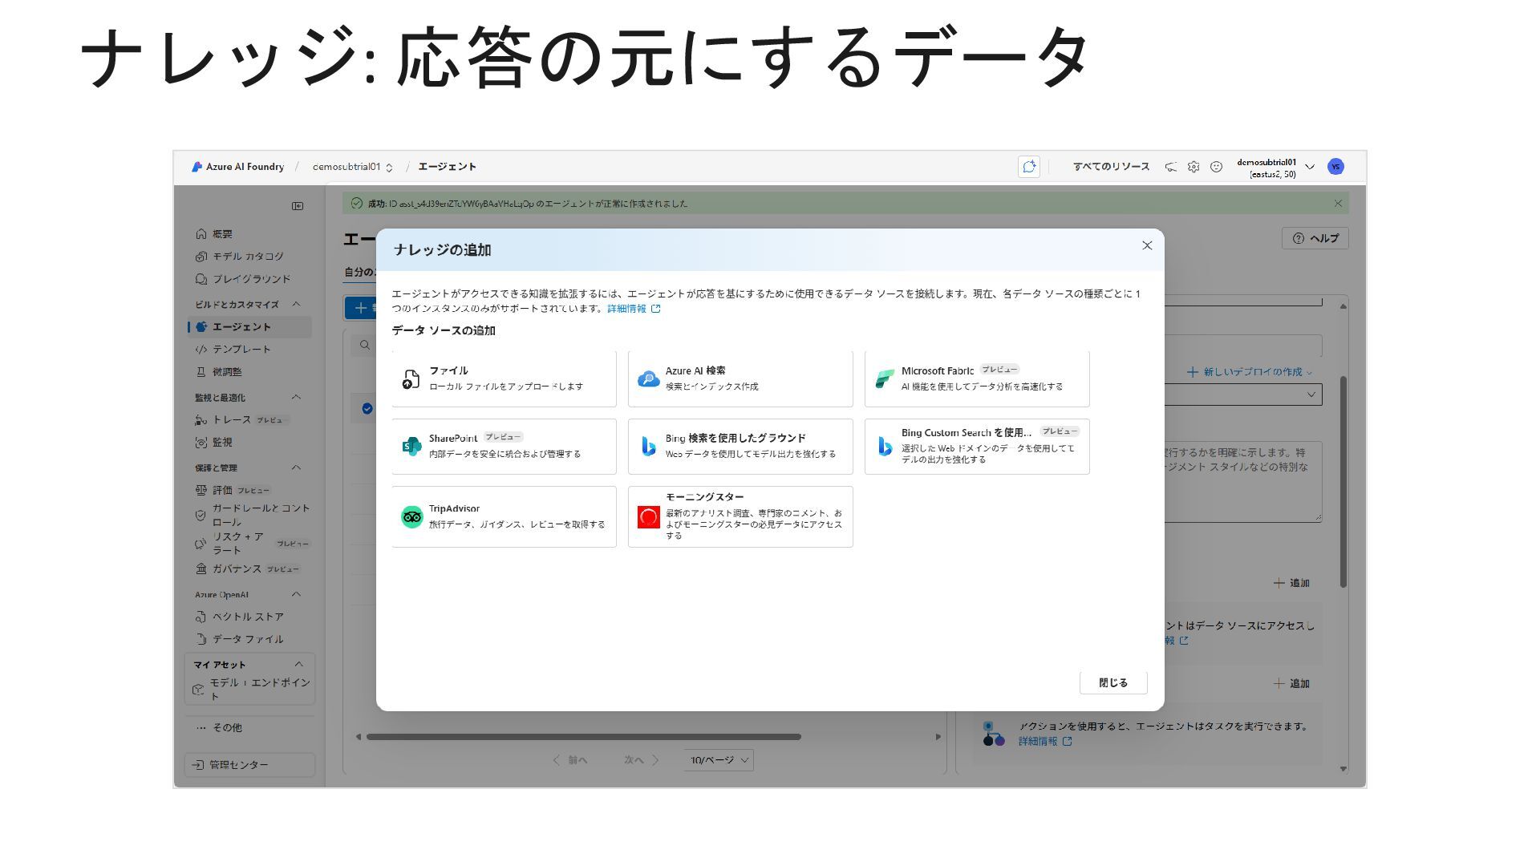Open 詳細情報 link under アクション

pos(1045,742)
